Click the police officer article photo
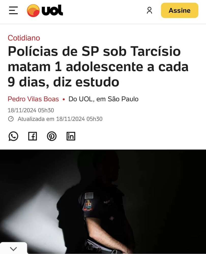The height and width of the screenshot is (254, 206). (x=103, y=202)
